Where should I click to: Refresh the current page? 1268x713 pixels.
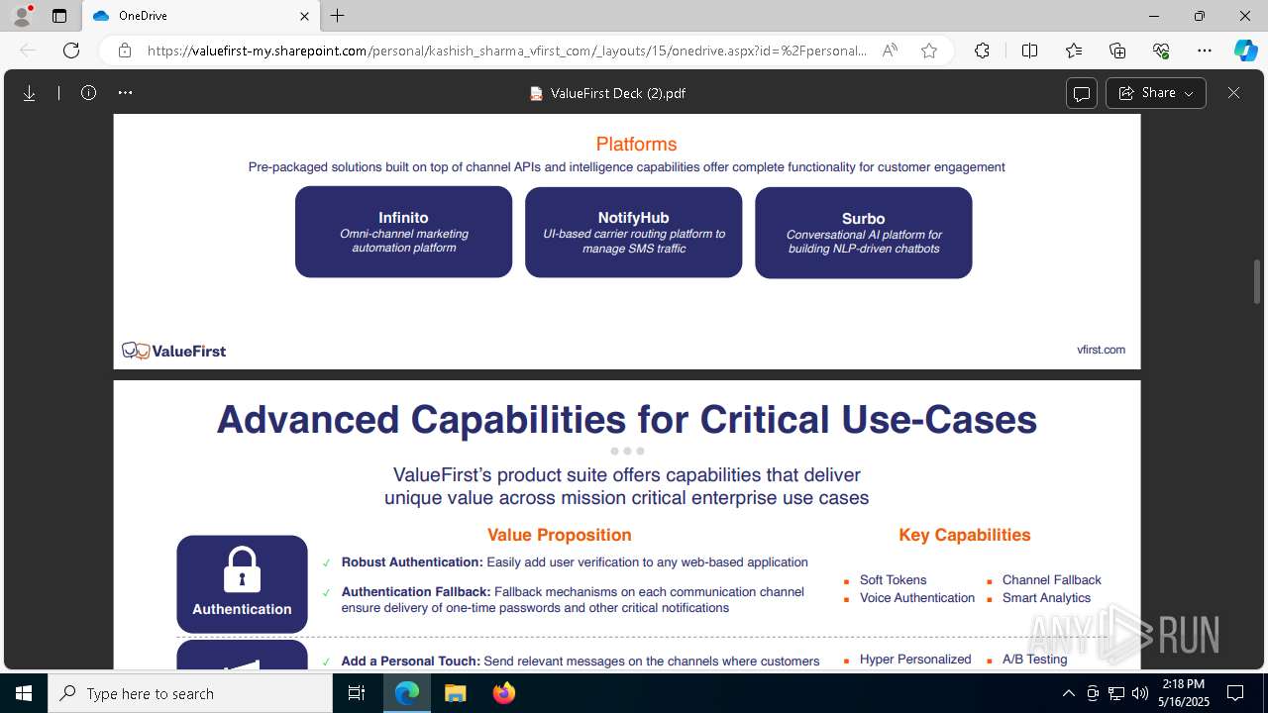(71, 51)
